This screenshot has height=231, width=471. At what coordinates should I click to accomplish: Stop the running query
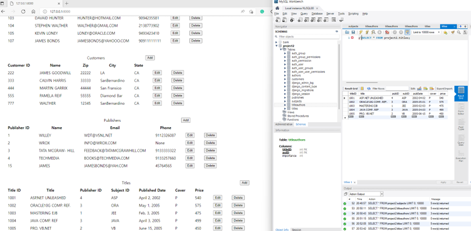380,32
